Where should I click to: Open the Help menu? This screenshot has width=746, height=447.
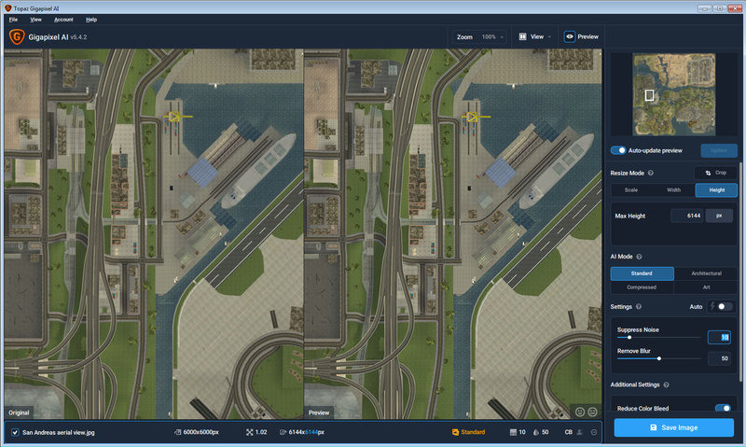point(91,20)
